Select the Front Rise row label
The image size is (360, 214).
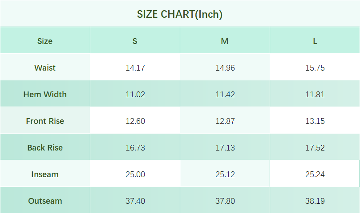tap(45, 121)
